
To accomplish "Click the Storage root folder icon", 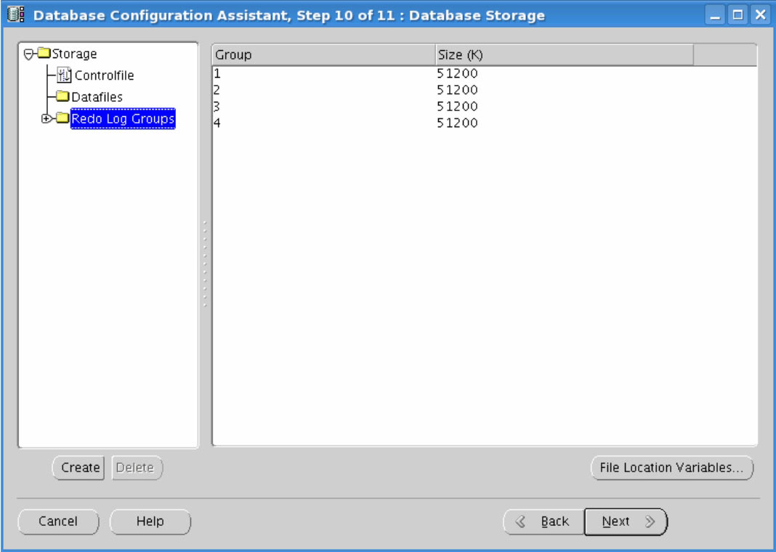I will click(44, 54).
